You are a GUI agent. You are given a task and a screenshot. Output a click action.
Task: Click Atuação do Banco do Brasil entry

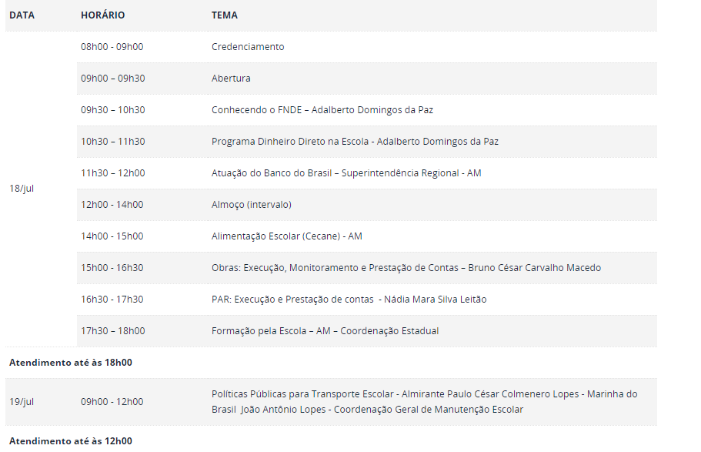coord(346,173)
